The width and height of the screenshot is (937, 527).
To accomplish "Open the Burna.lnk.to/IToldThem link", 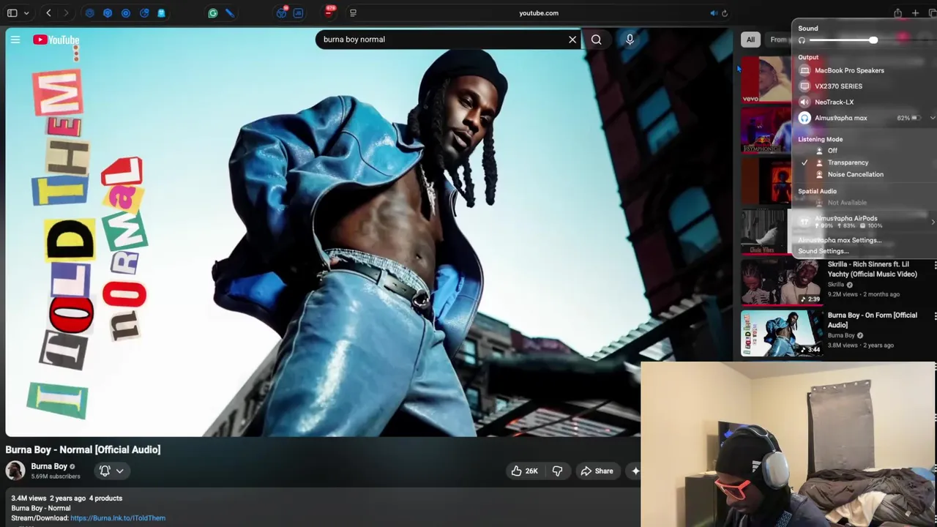I will click(118, 517).
